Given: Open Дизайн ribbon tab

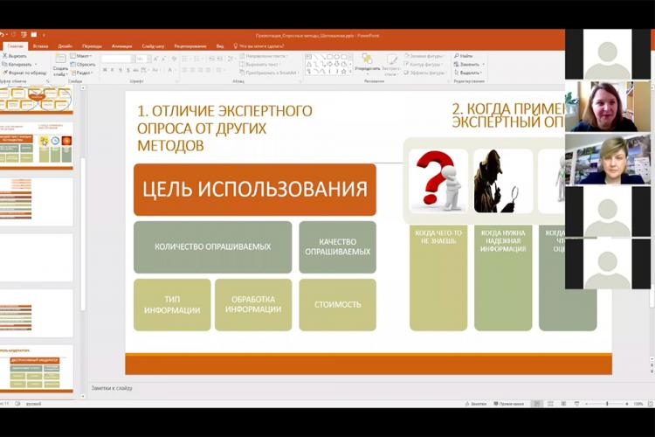Looking at the screenshot, I should pos(65,46).
